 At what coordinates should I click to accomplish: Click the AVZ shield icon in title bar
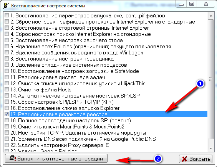pyautogui.click(x=6, y=6)
